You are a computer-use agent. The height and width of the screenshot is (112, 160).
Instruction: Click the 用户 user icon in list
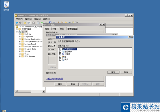[x=63, y=59]
